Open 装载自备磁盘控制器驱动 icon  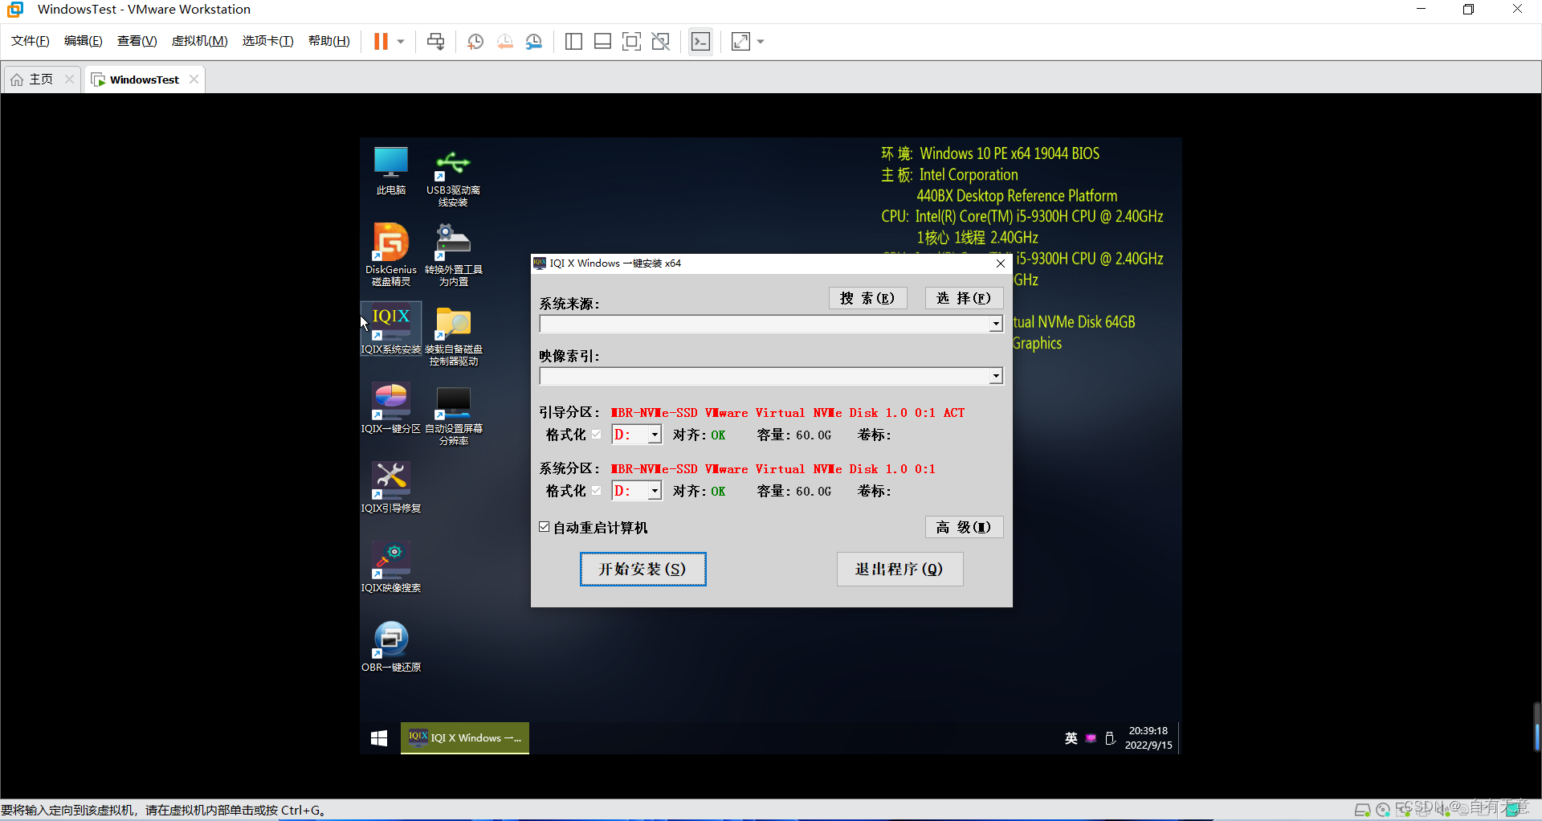(x=453, y=335)
